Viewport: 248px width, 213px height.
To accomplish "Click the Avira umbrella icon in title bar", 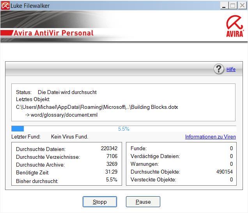I will click(5, 5).
